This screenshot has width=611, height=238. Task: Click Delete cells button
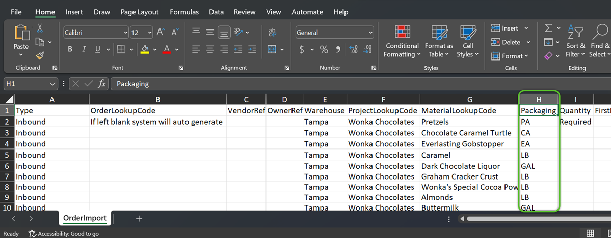coord(506,42)
